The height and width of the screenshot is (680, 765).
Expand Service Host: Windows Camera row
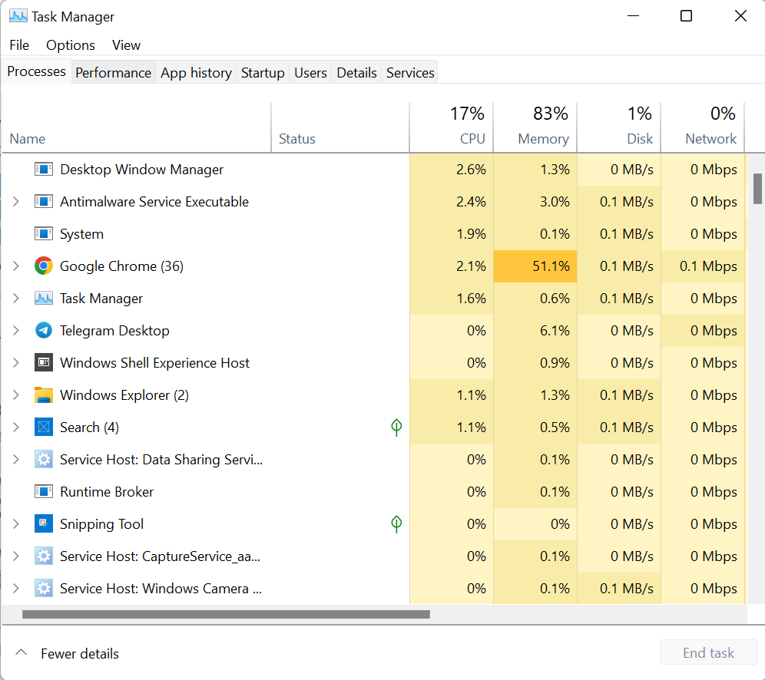coord(15,589)
